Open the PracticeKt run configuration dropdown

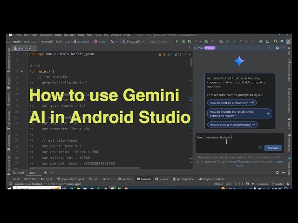click(x=133, y=41)
